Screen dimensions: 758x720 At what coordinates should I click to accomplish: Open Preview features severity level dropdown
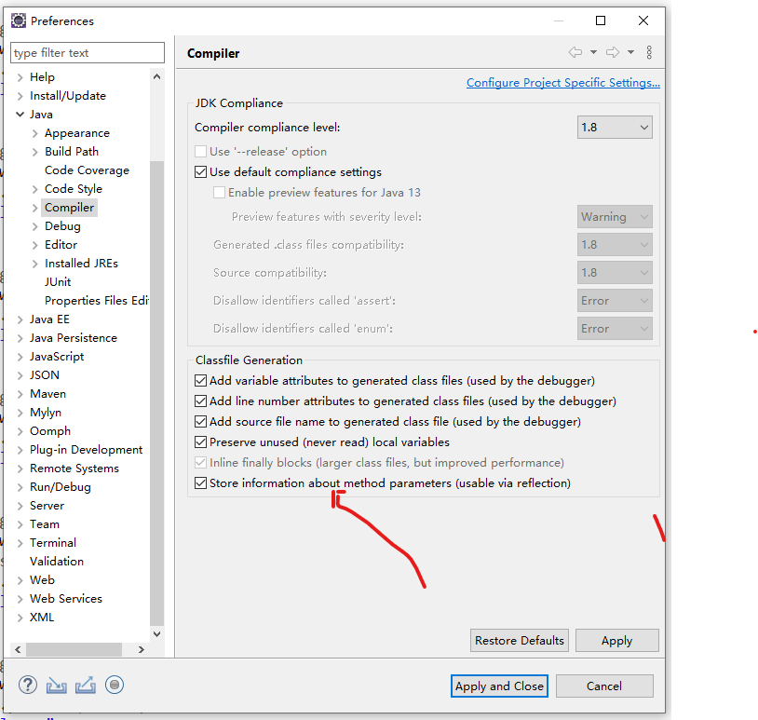[x=615, y=217]
